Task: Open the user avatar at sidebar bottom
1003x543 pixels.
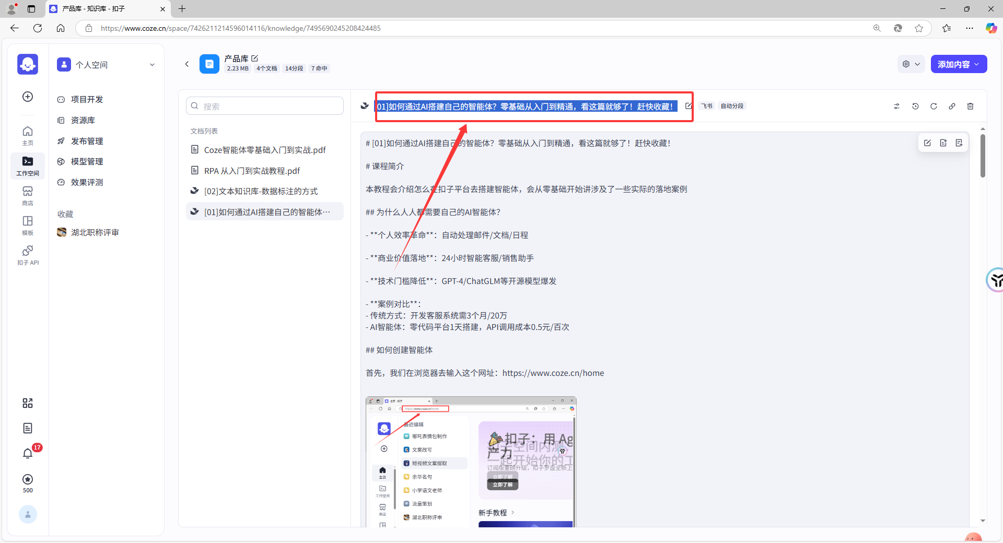Action: (28, 514)
